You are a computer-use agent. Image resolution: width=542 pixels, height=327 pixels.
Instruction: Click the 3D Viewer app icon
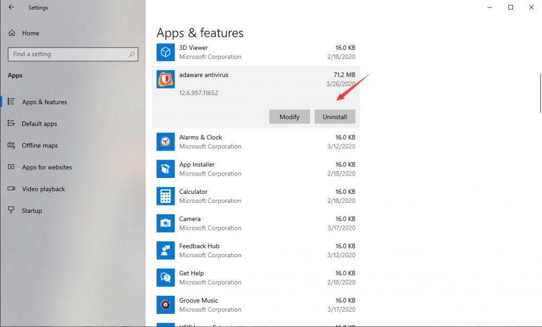pyautogui.click(x=166, y=52)
